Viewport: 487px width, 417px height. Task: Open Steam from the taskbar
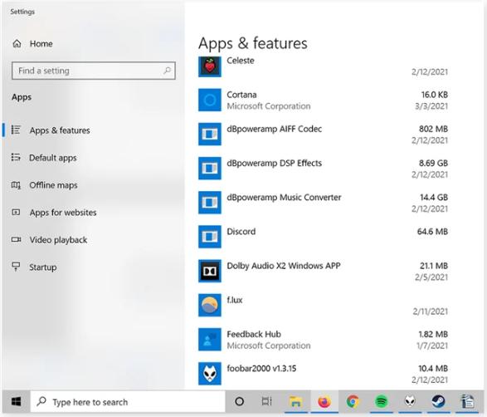click(438, 402)
